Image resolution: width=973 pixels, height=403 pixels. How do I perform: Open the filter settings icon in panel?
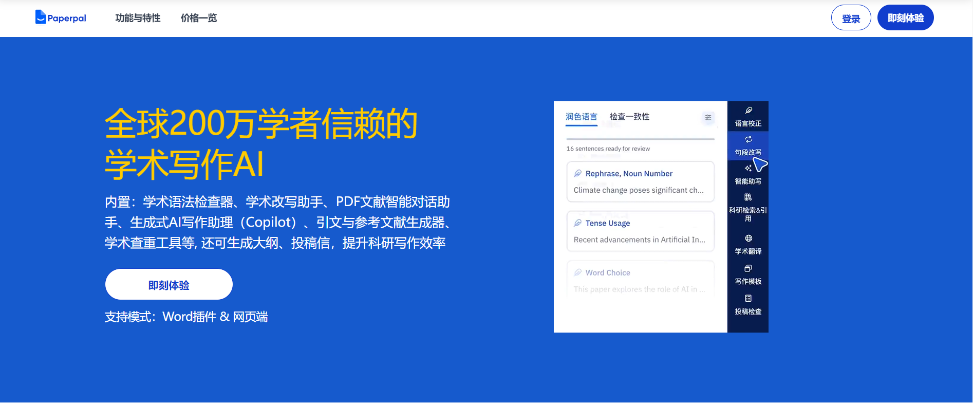pyautogui.click(x=708, y=118)
